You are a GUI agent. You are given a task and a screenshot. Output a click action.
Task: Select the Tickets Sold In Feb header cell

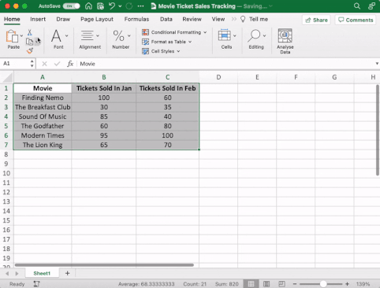coord(168,88)
